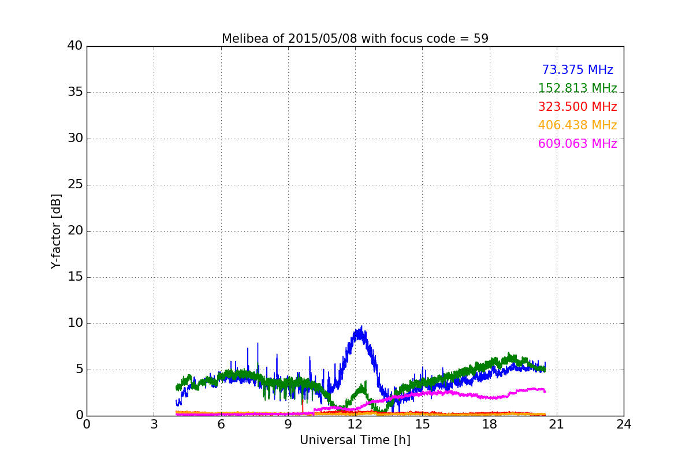Click the x-axis tick label 6
This screenshot has height=462, width=693.
221,424
